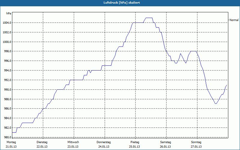This screenshot has height=150, width=240.
Task: Select the 980,0 axis value
Action: click(x=7, y=137)
